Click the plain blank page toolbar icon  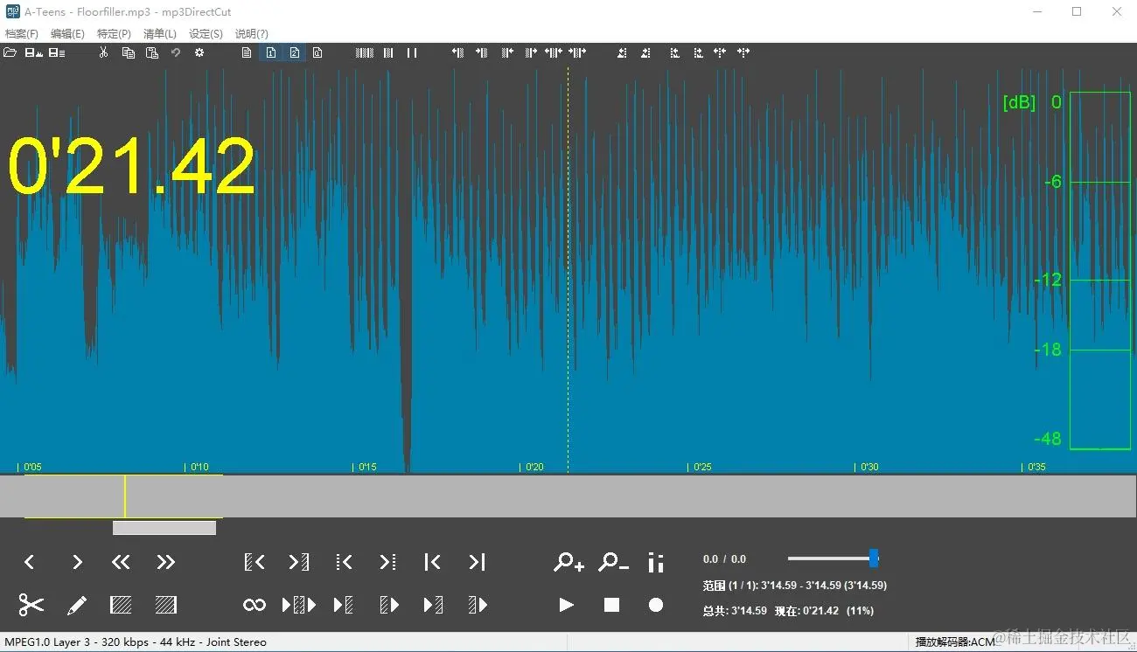click(x=247, y=53)
